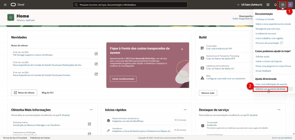
Task: Open File Storage supports custom certificates
Action: coord(33,55)
